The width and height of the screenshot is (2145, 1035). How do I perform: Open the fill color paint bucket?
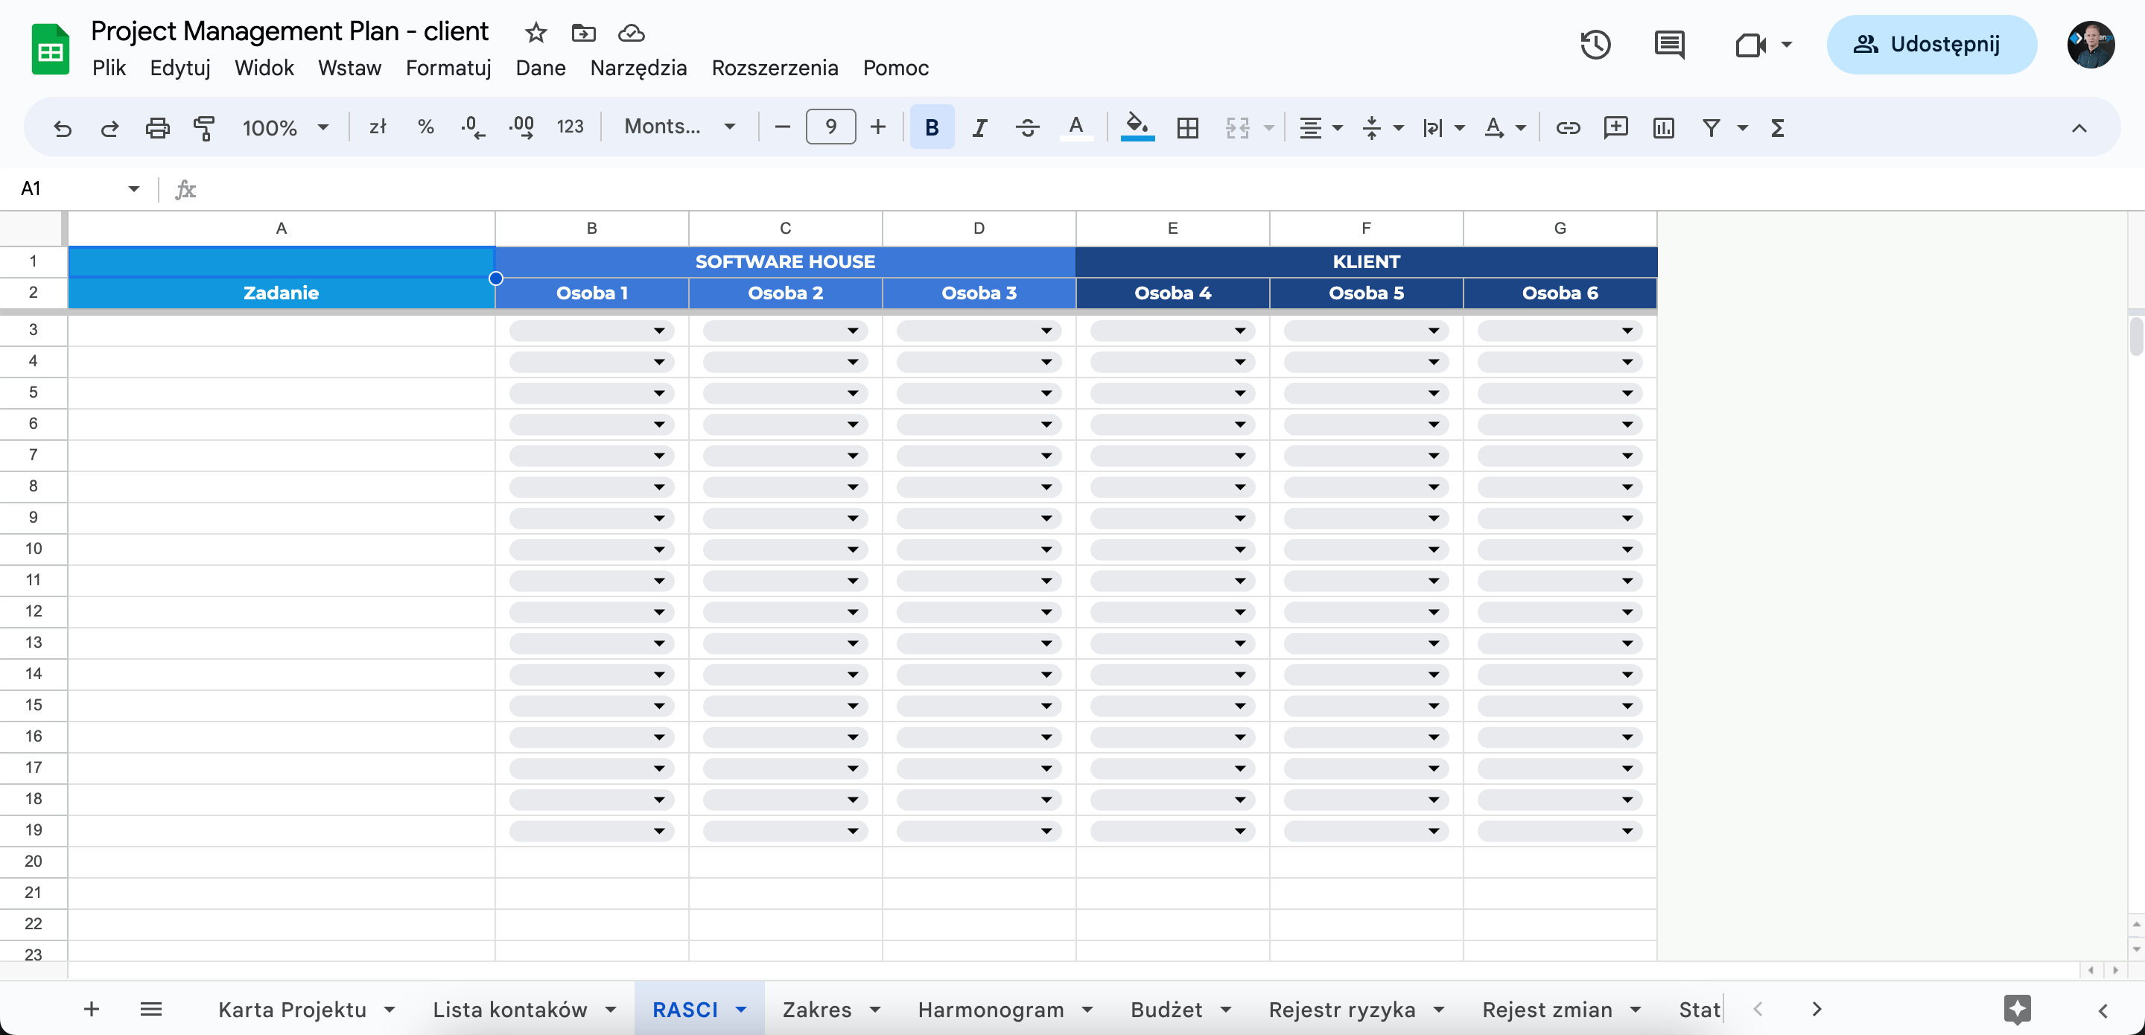point(1137,127)
